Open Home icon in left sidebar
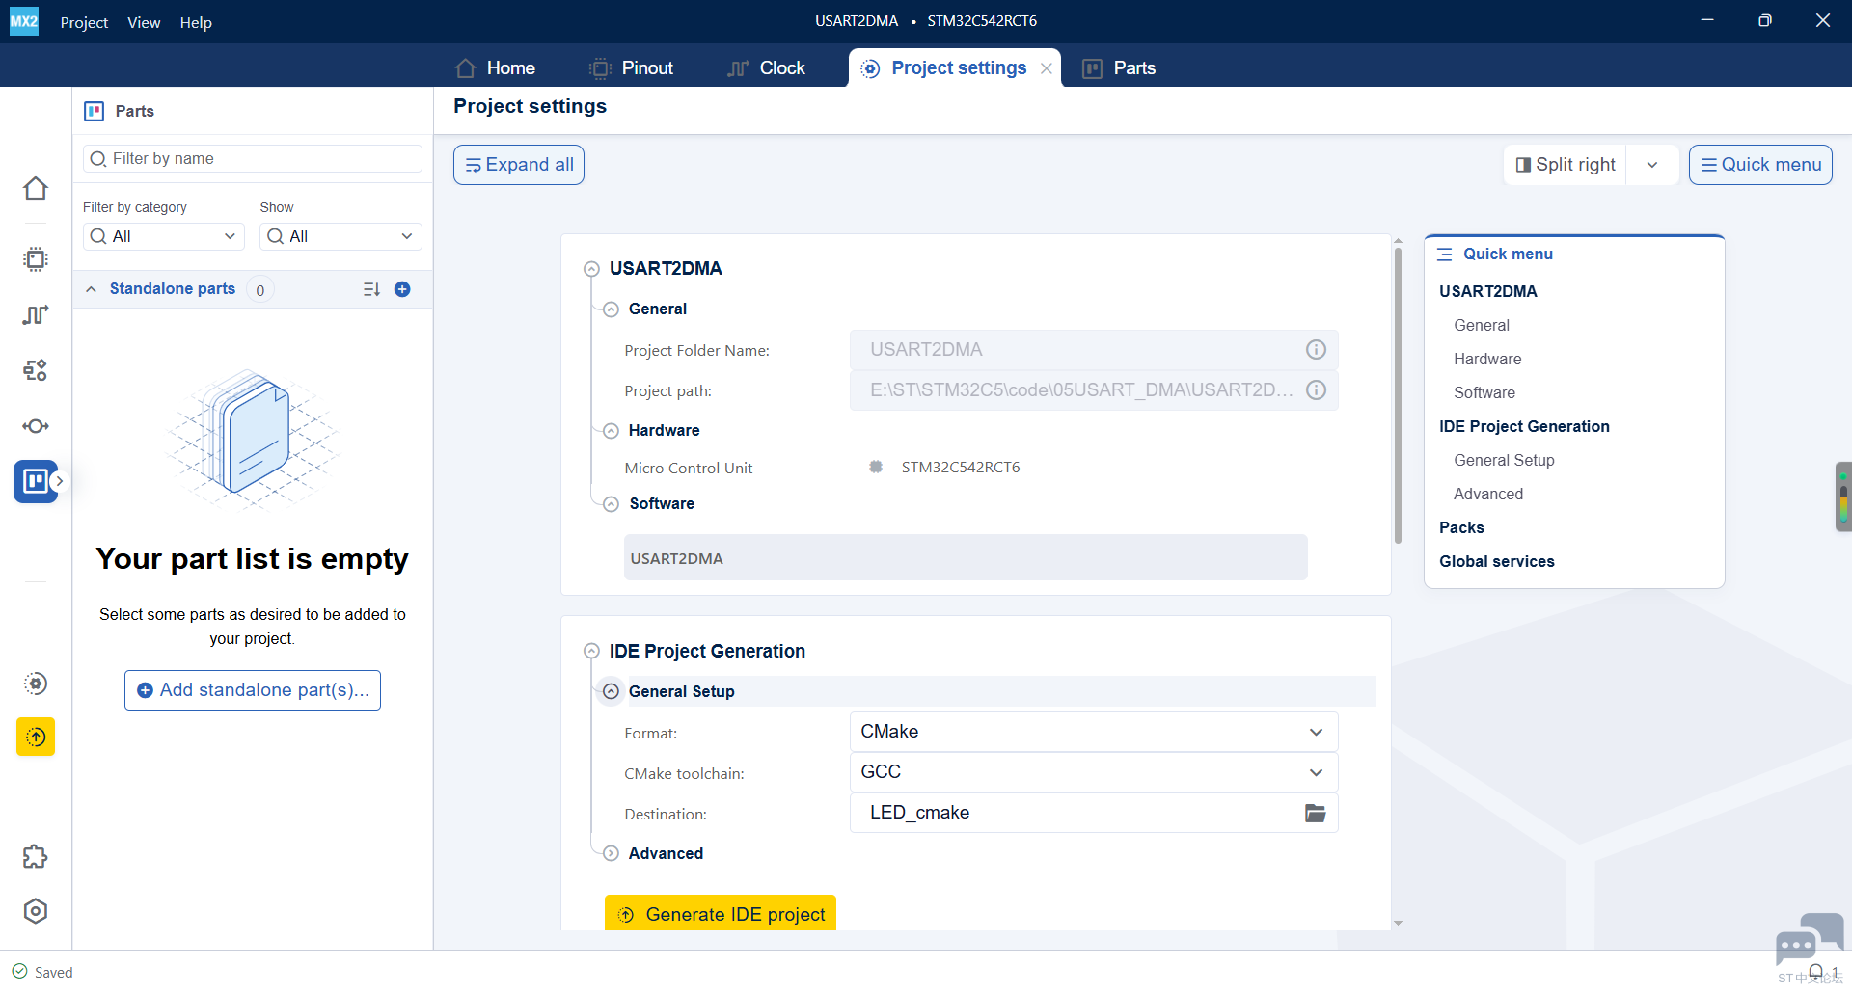Image resolution: width=1852 pixels, height=993 pixels. [x=36, y=188]
